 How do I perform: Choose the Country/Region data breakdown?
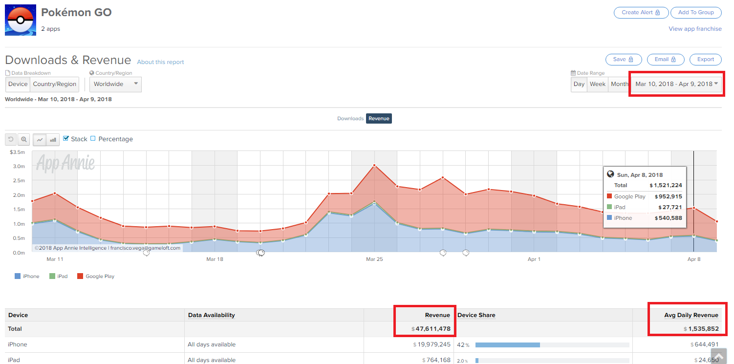pos(55,84)
